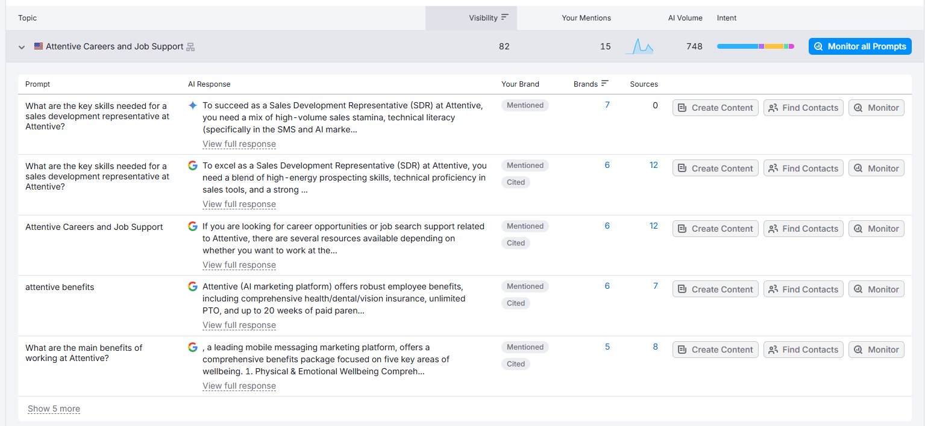
Task: Open the 7 sources count for attentive benefits
Action: coord(656,286)
